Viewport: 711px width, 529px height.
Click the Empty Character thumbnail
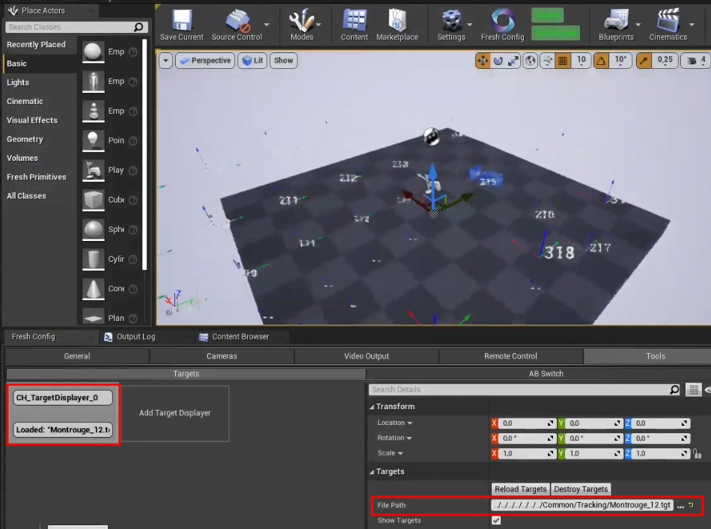[x=93, y=82]
